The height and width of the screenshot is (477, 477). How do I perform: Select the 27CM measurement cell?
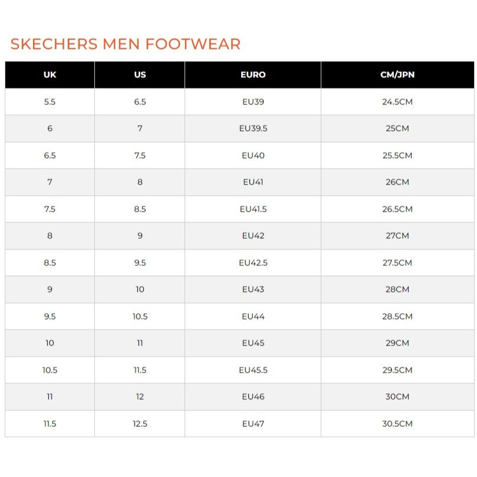(x=397, y=236)
